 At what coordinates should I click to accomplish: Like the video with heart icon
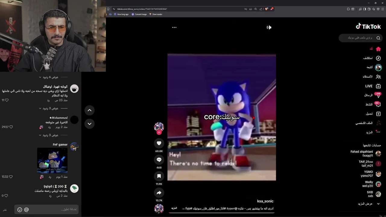159,143
